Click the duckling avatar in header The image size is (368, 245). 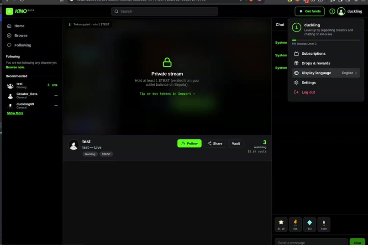[341, 11]
